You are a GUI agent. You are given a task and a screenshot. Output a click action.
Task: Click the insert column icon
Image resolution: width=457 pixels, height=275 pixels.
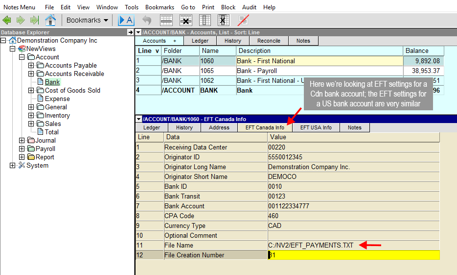point(205,20)
